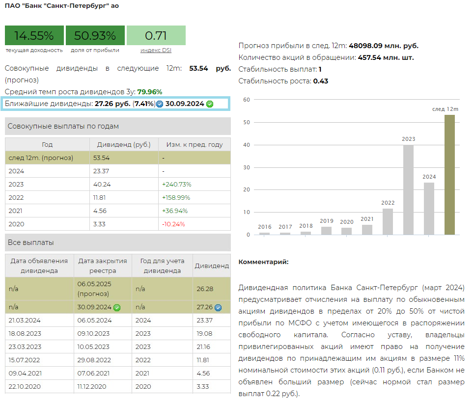This screenshot has width=474, height=402.
Task: Click the Изм. к пред. году column header
Action: (x=195, y=145)
